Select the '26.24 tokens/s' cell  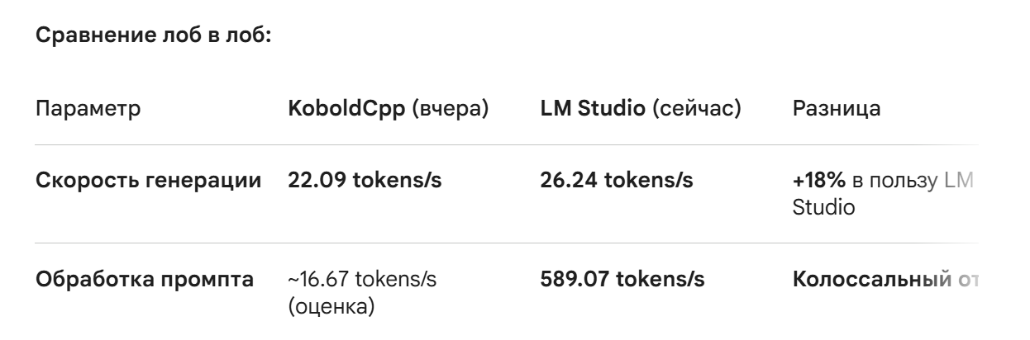coord(617,180)
